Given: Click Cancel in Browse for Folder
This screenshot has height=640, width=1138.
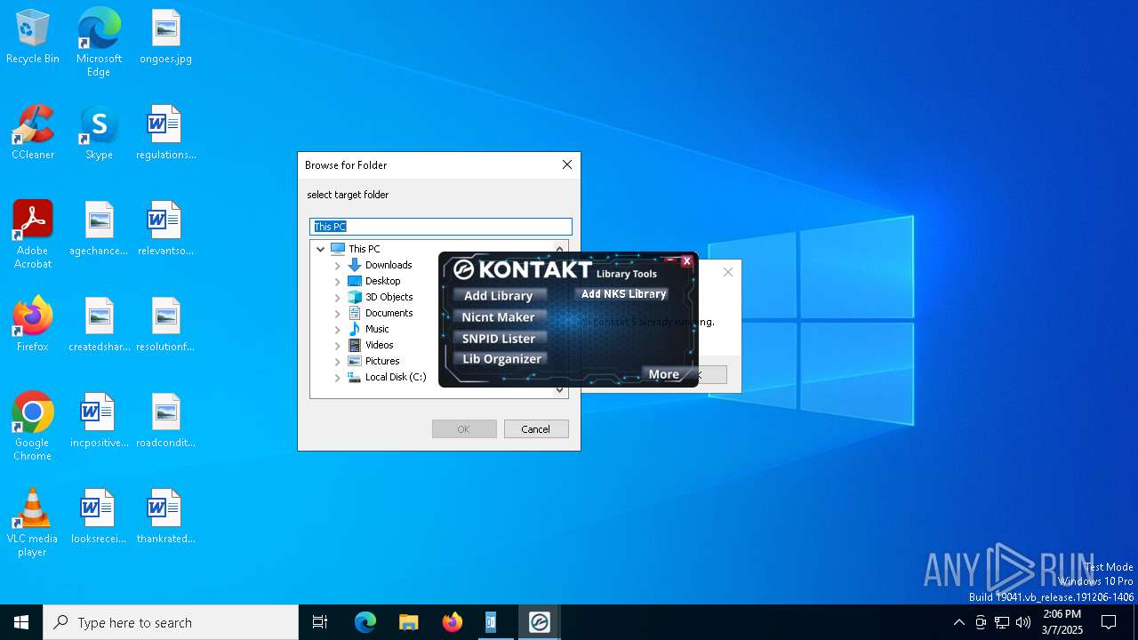Looking at the screenshot, I should pyautogui.click(x=536, y=429).
